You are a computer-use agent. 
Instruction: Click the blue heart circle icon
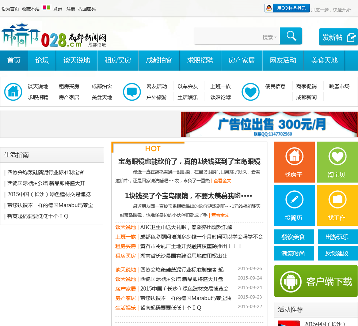(251, 92)
